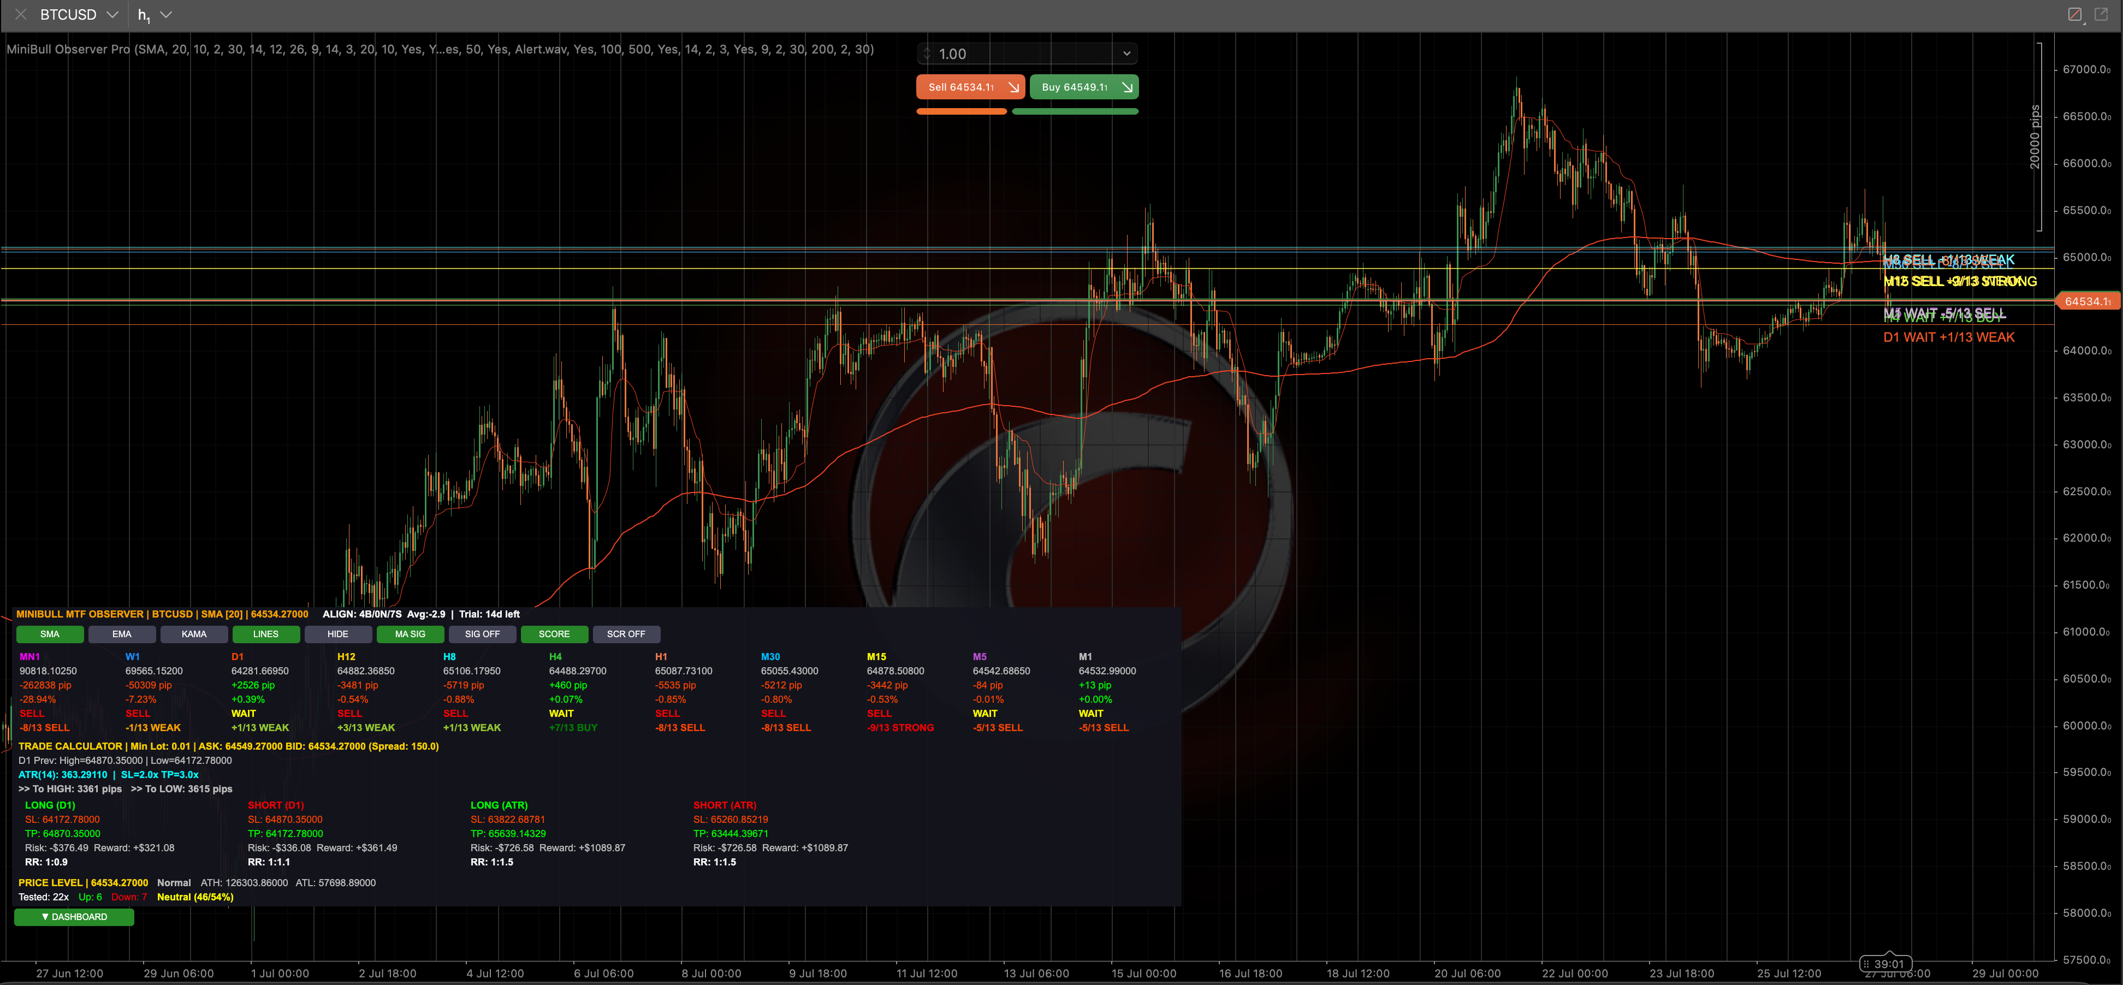Select the SMA moving average toggle

pos(50,634)
